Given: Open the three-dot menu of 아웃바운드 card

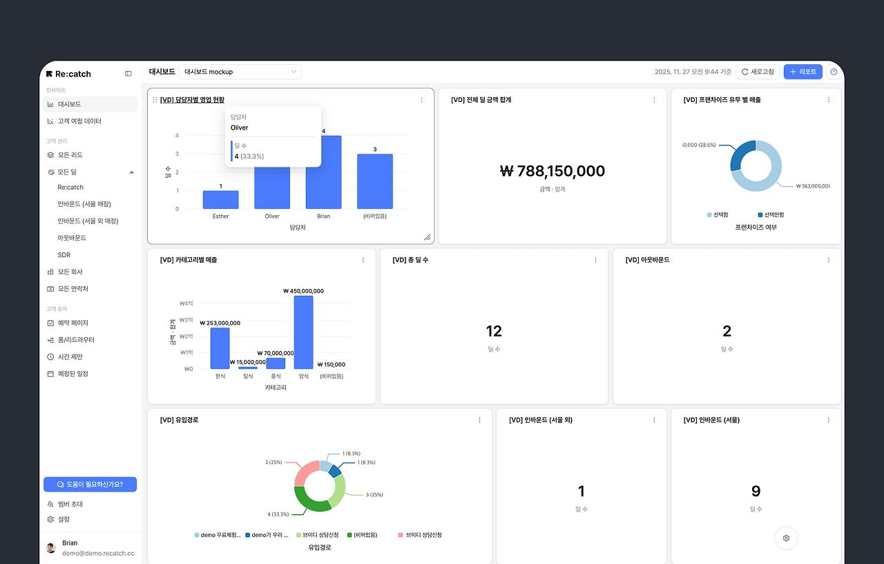Looking at the screenshot, I should pos(829,260).
